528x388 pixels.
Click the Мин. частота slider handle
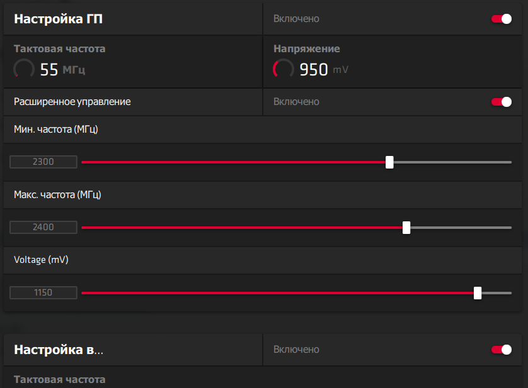[x=389, y=162]
